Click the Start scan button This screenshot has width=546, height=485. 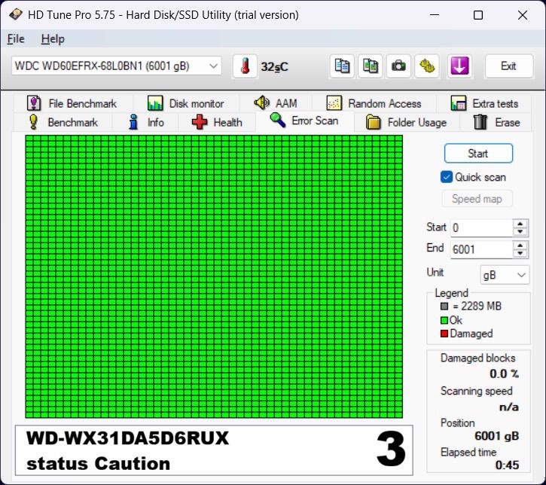click(478, 153)
